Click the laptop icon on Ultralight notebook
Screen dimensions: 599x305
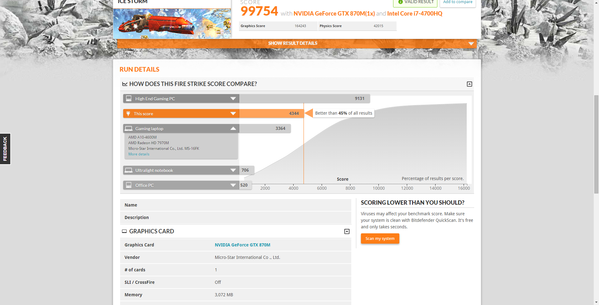pos(129,170)
